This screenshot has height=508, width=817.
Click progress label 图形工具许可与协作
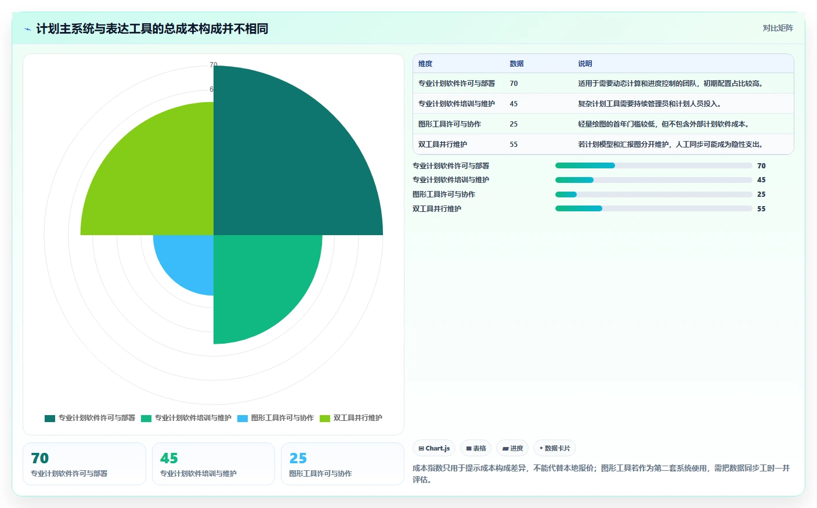[444, 194]
